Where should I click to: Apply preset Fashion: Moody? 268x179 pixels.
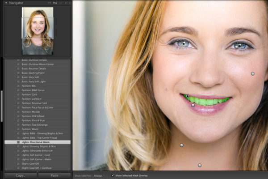[x=38, y=112]
